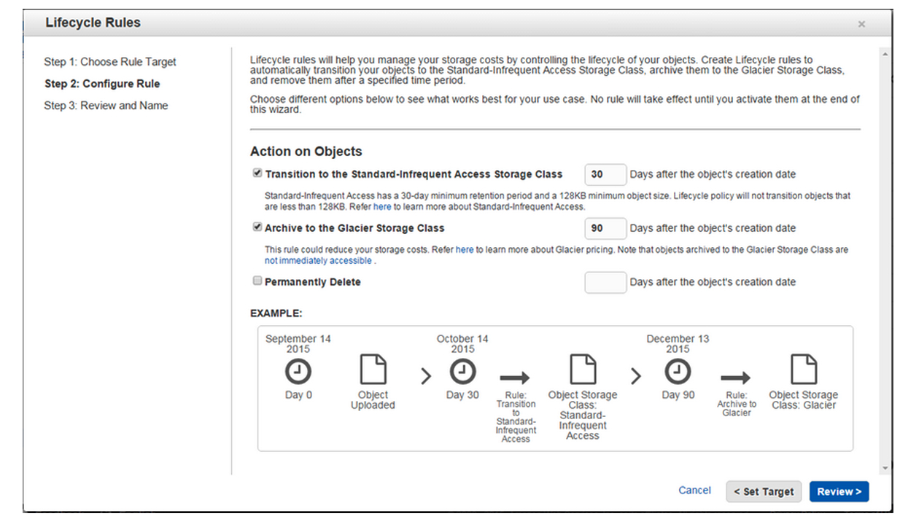Select Step 2: Configure Rule
This screenshot has height=519, width=900.
coord(102,84)
